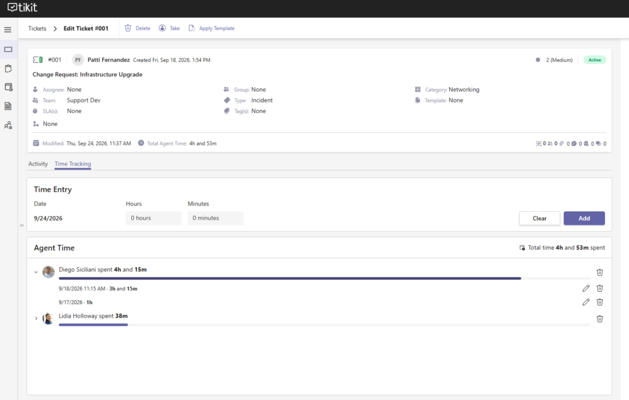Screen dimensions: 629x400
Task: Click Lidia Holloway's profile photo
Action: pos(49,318)
